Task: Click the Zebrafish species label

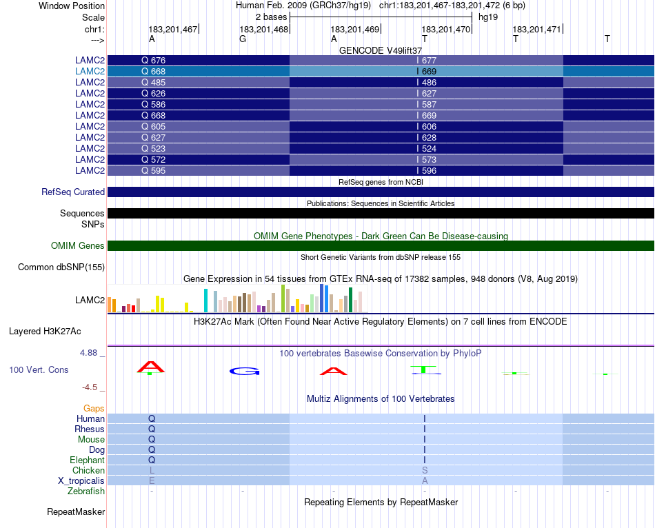Action: coord(86,491)
